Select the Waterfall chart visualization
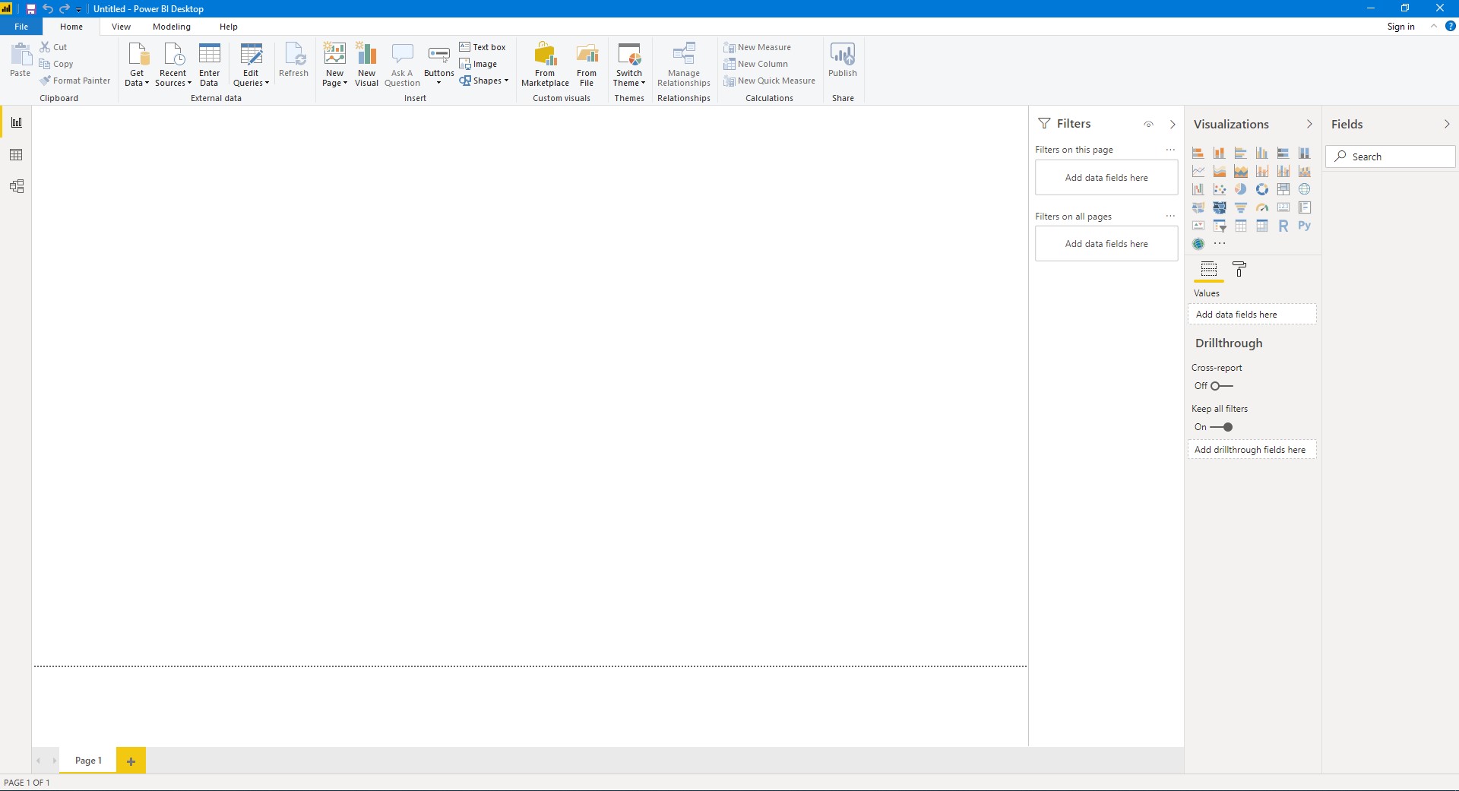This screenshot has height=791, width=1459. 1198,189
